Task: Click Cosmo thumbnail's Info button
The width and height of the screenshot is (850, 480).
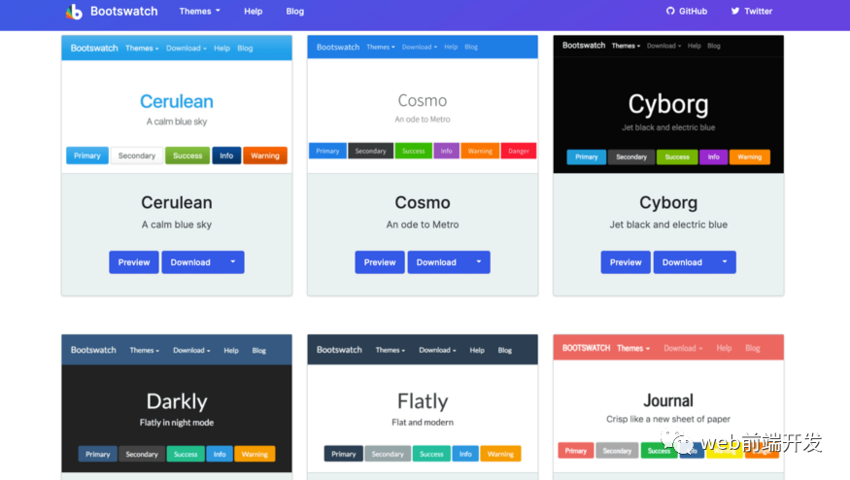Action: click(447, 152)
